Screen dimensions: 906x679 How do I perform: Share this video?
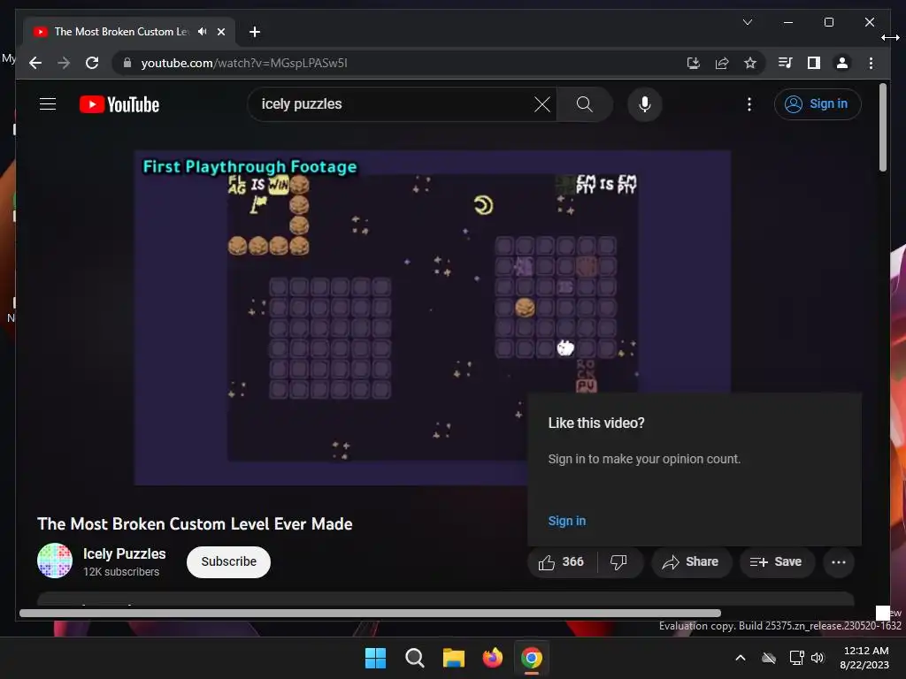coord(691,561)
